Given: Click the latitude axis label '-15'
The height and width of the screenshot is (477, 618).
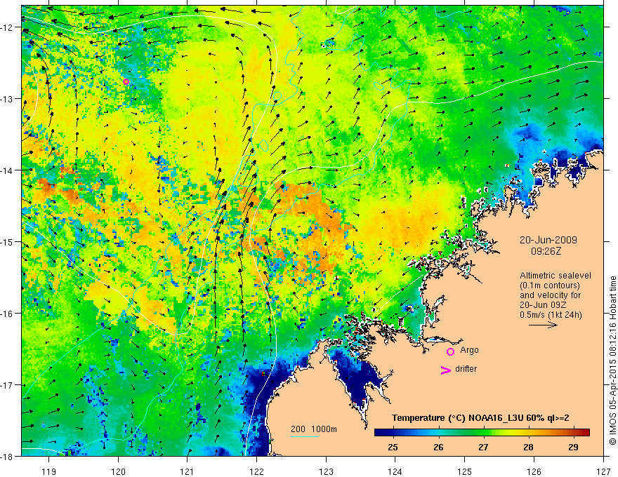Looking at the screenshot, I should pyautogui.click(x=8, y=241).
